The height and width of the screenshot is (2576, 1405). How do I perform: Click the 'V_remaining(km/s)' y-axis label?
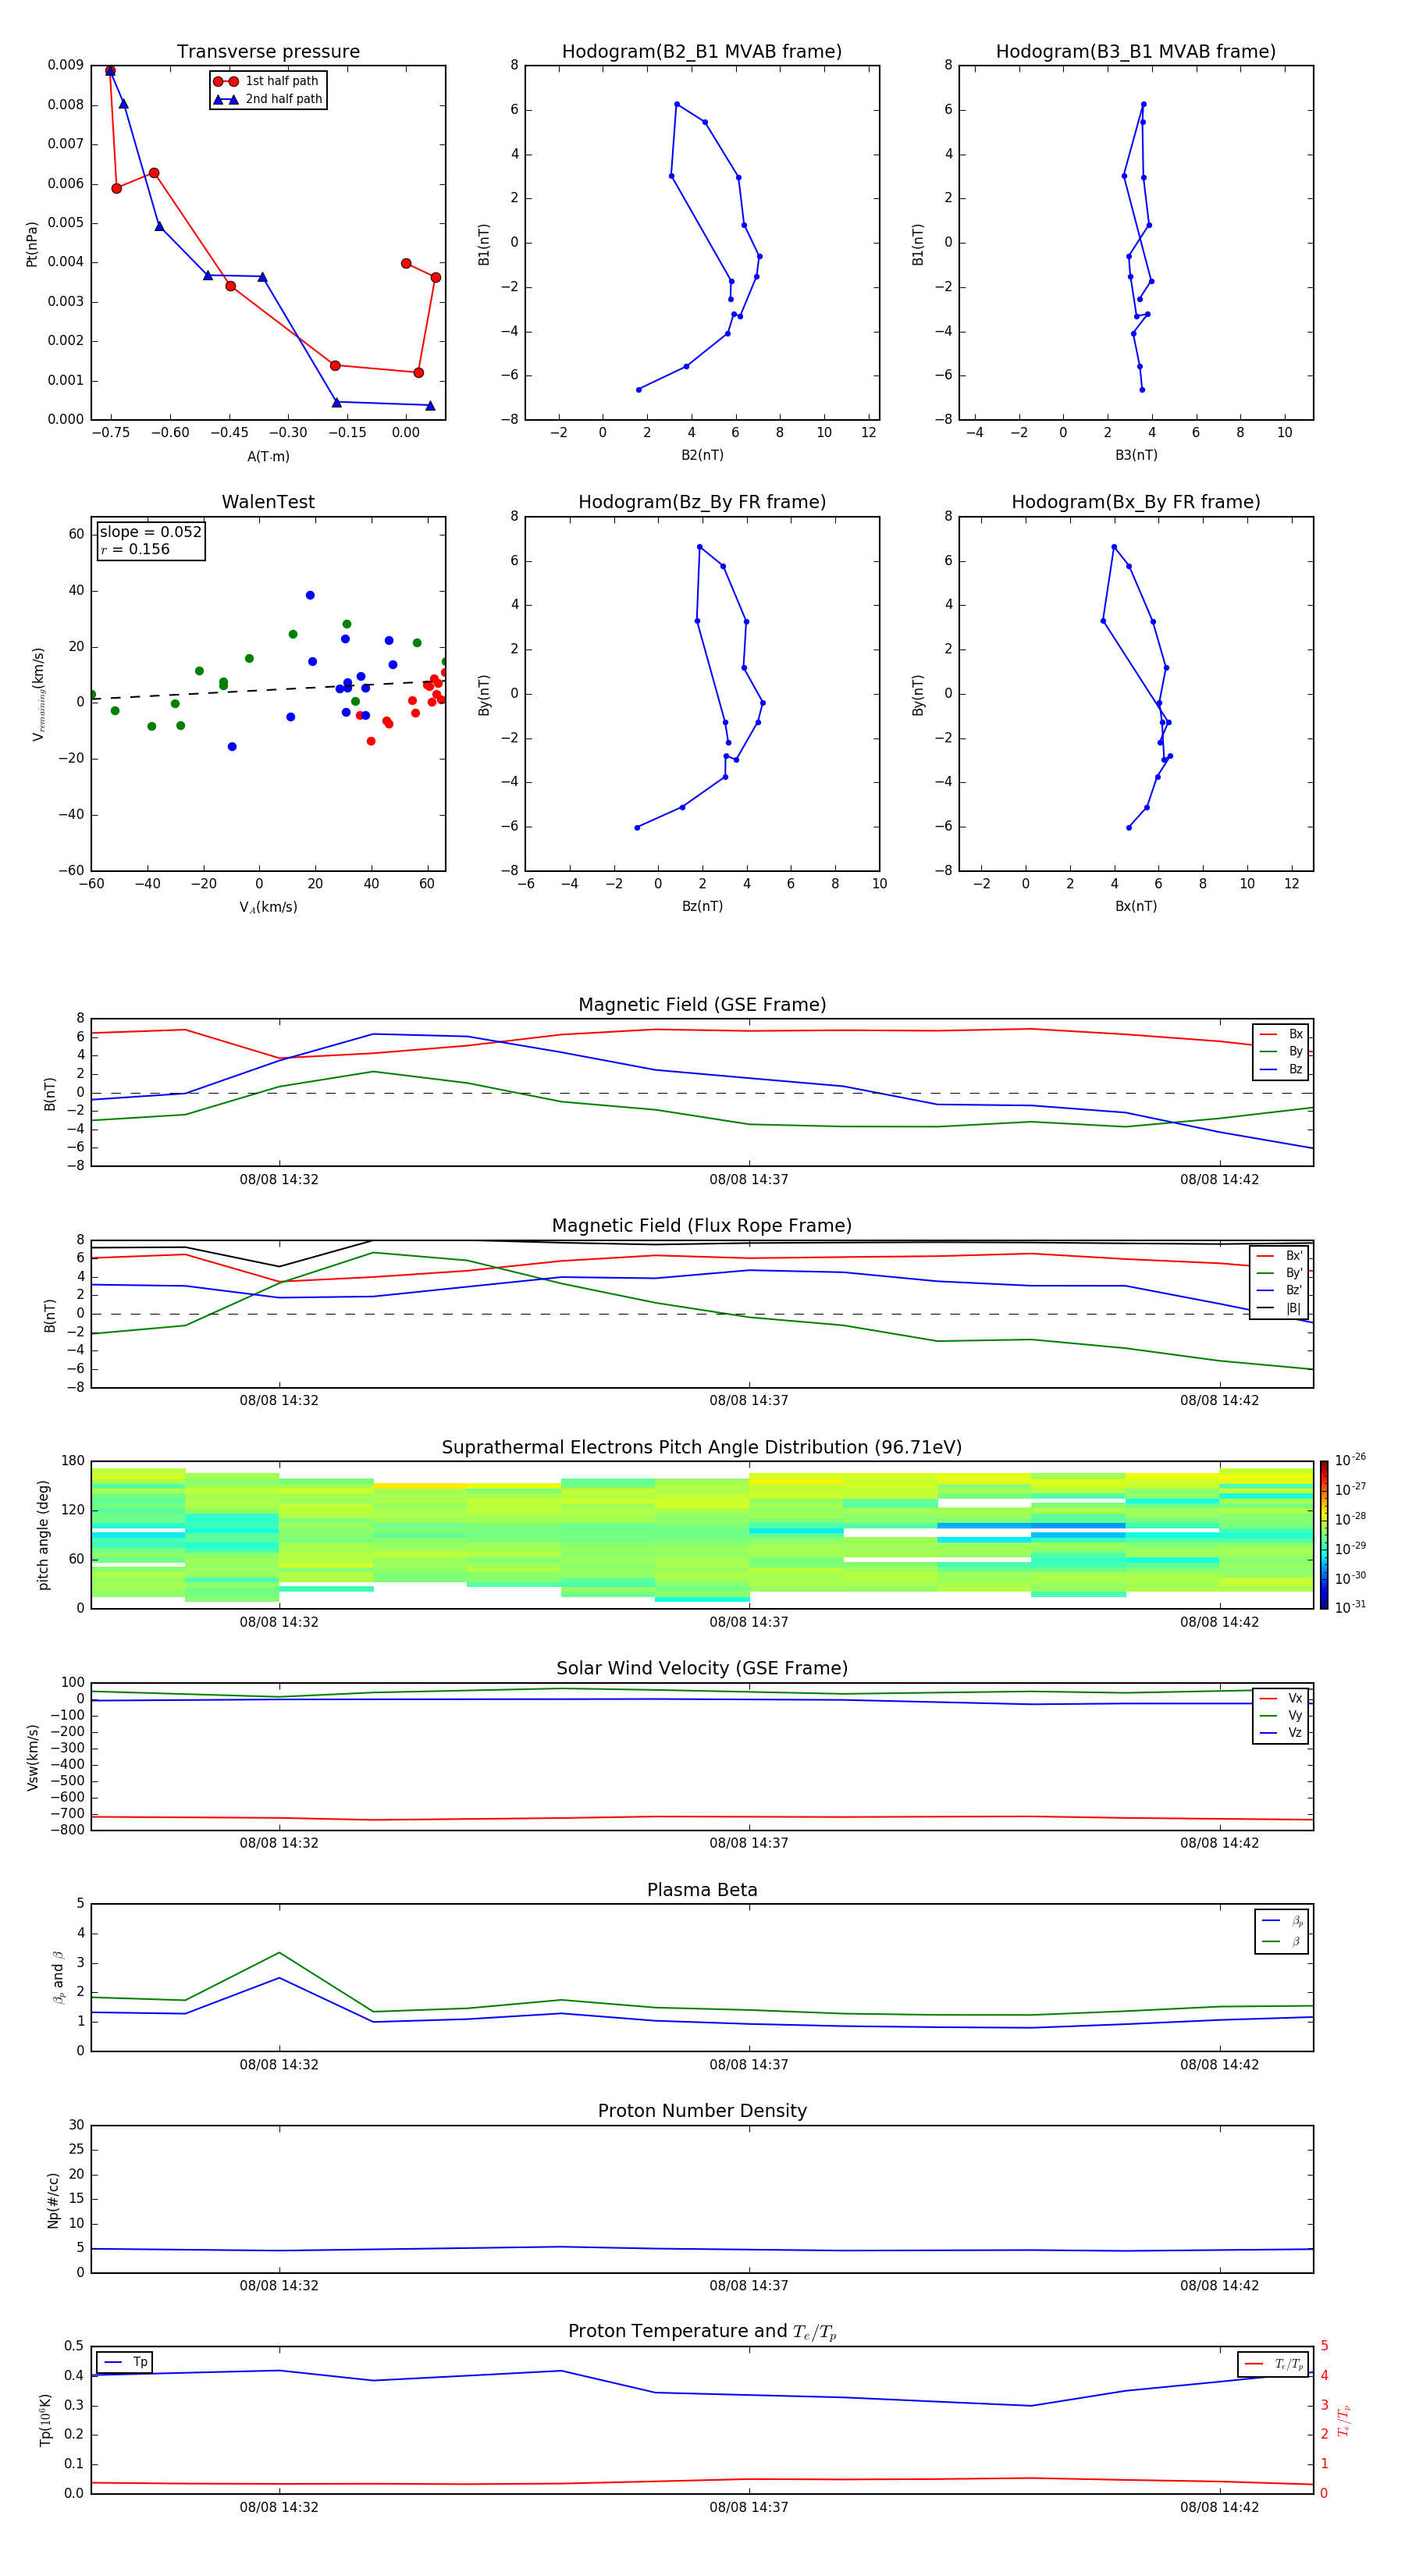click(x=38, y=694)
